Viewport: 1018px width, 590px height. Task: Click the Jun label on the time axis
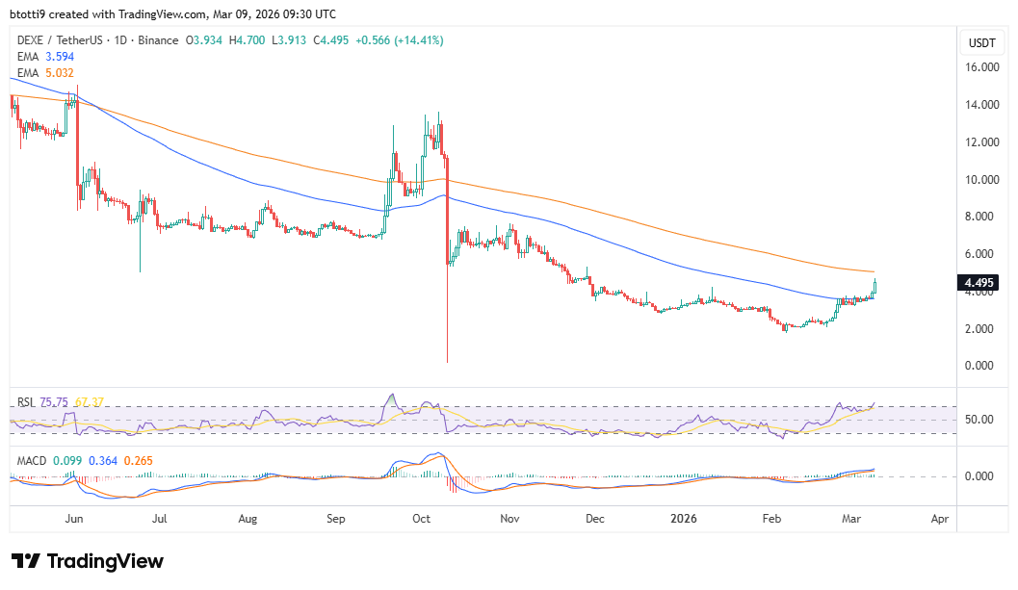click(74, 519)
